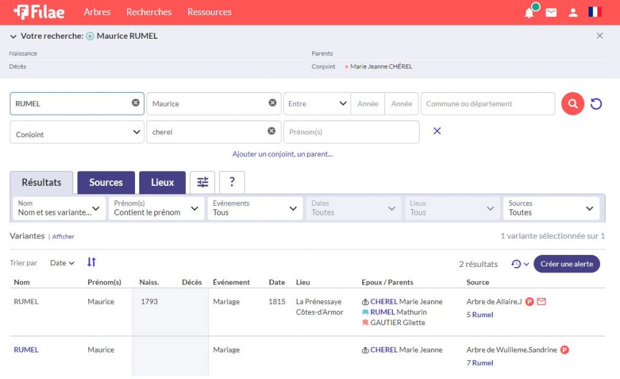Open the Conjoint relation dropdown
This screenshot has height=379, width=620.
77,132
